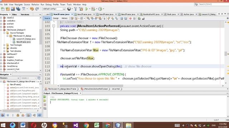Screen dimensions: 229x128
Task: Click returnVal in breadcrumb bar
Action: [116, 89]
